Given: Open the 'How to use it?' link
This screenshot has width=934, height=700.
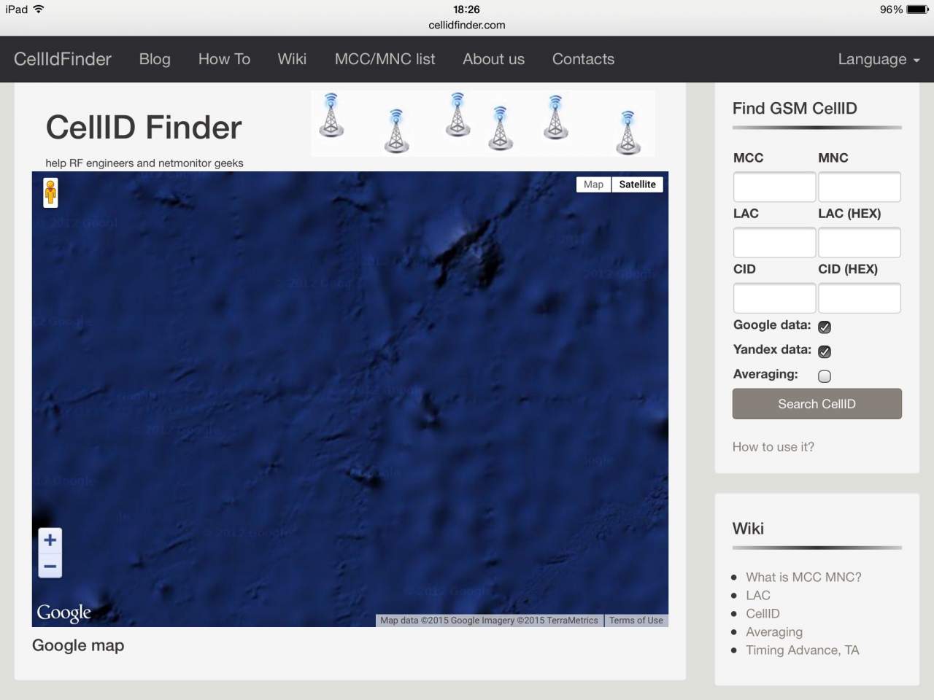Looking at the screenshot, I should pos(773,447).
